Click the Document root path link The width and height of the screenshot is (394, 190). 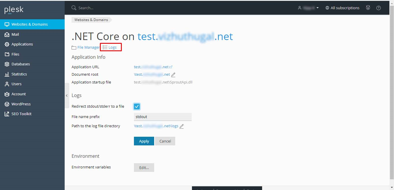(x=152, y=74)
